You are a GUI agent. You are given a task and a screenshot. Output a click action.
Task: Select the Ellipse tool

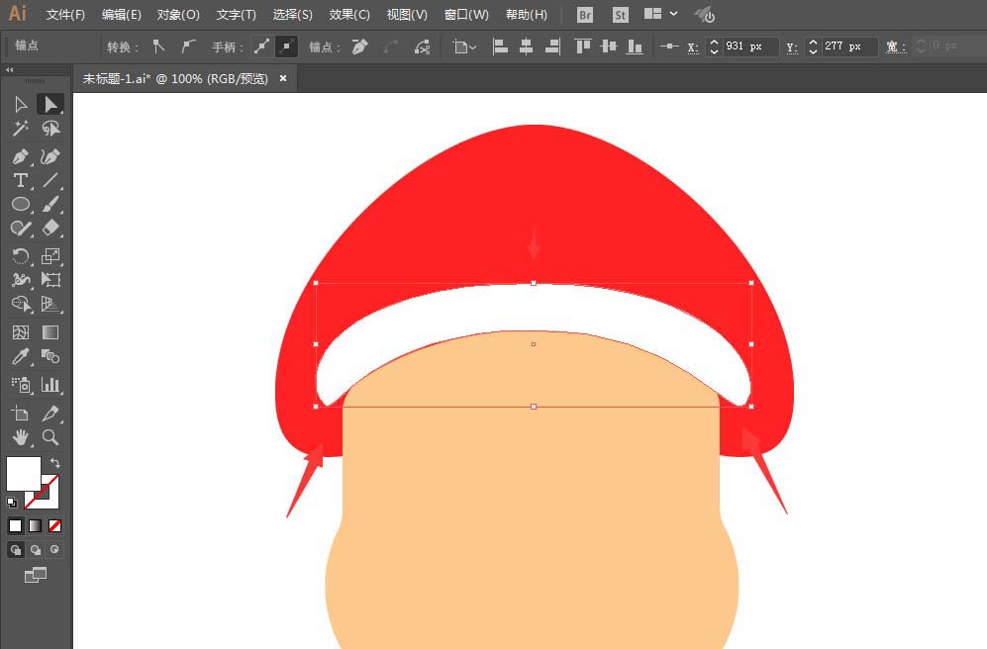click(x=21, y=205)
